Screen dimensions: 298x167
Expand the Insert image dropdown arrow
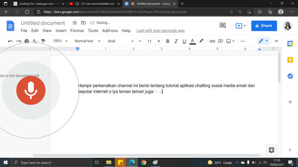coord(234,41)
